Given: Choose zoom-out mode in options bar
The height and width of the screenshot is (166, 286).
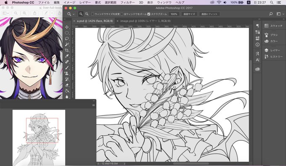Looking at the screenshot, I should (x=87, y=14).
